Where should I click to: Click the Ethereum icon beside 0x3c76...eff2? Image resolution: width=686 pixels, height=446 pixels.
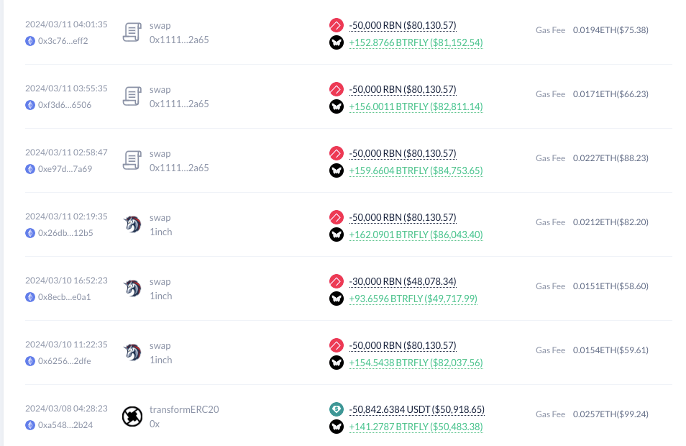[x=30, y=41]
